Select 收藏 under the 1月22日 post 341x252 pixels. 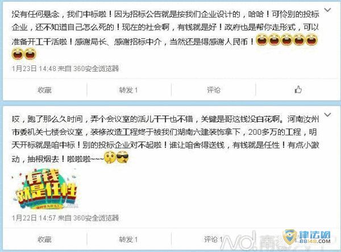point(44,239)
